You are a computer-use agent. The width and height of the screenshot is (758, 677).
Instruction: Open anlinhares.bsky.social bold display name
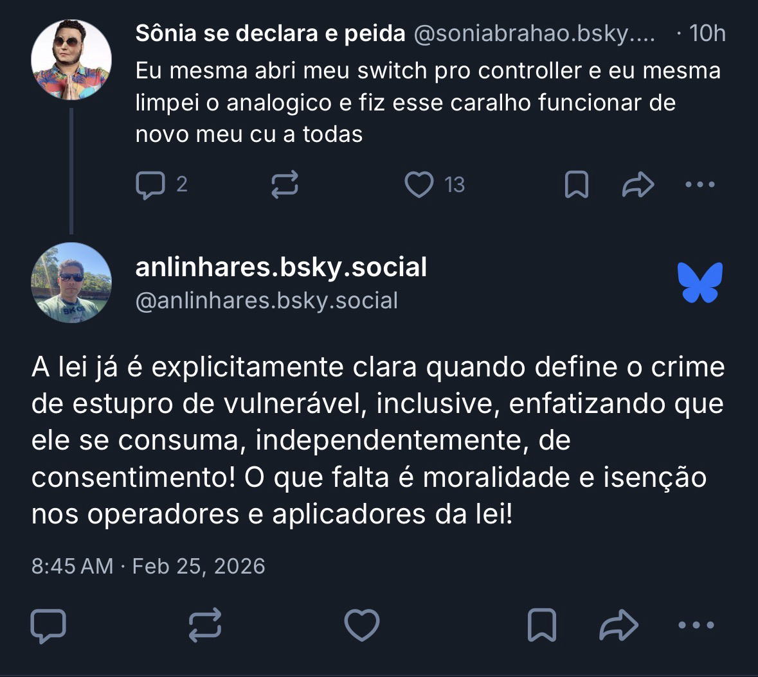tap(281, 267)
